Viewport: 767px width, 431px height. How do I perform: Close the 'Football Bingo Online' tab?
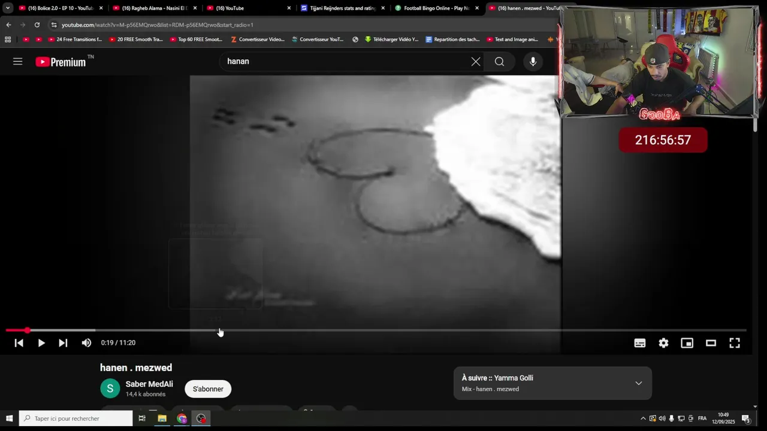pos(477,8)
